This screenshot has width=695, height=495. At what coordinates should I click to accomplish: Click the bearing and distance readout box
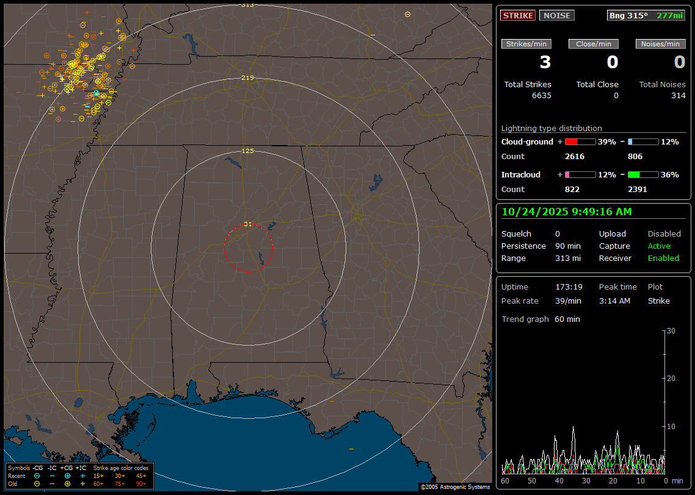pos(646,15)
